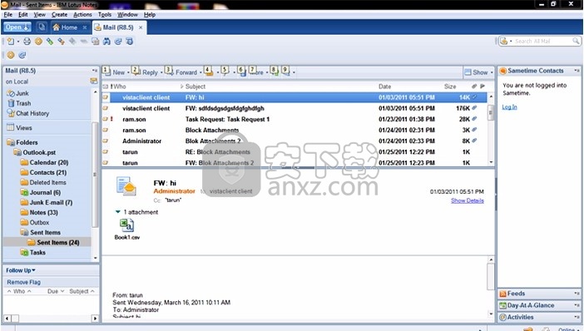Click Remove Flag
Viewport: 584px width, 331px height.
23,282
